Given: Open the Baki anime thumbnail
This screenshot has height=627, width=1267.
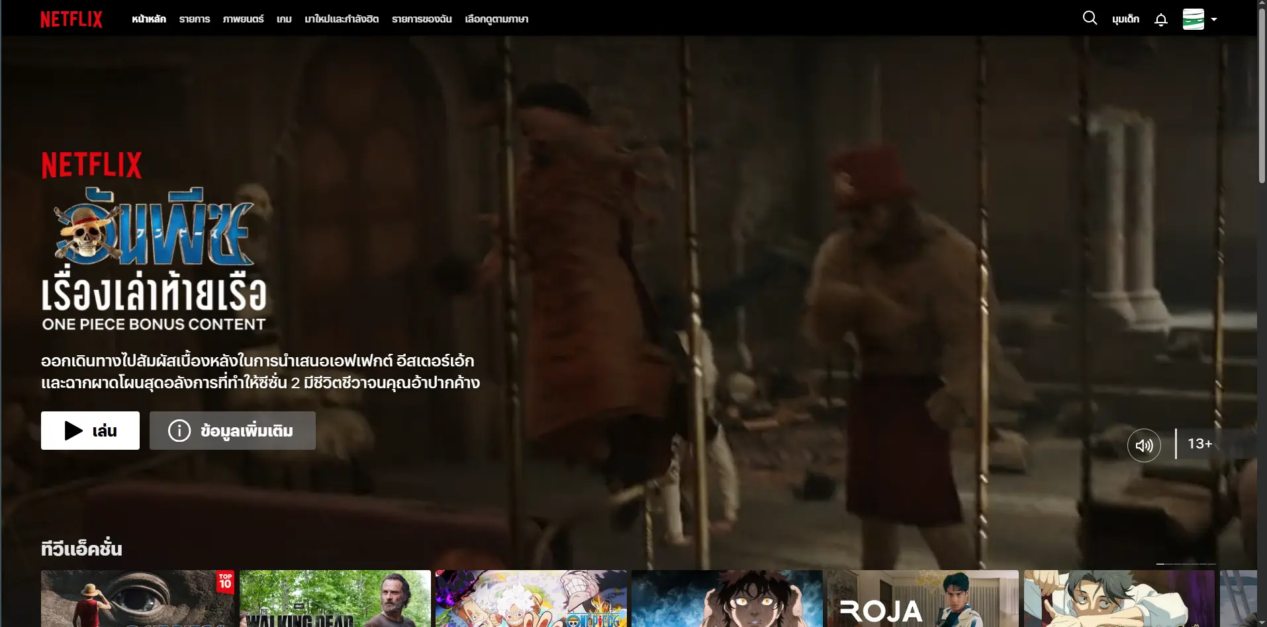Looking at the screenshot, I should point(727,599).
